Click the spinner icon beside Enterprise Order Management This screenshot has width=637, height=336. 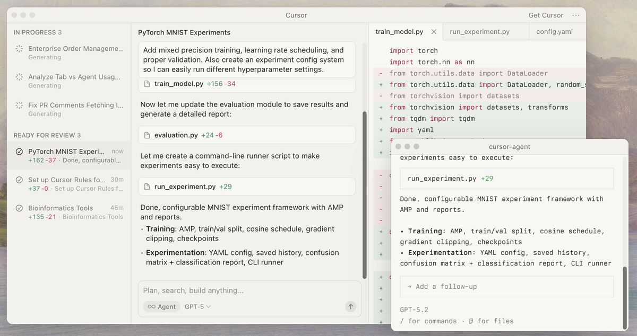(19, 49)
